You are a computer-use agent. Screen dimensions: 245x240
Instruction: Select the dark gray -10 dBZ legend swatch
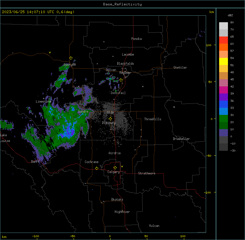(223, 147)
